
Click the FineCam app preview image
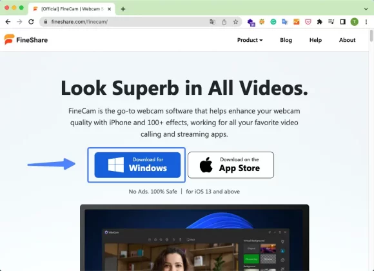(x=194, y=237)
